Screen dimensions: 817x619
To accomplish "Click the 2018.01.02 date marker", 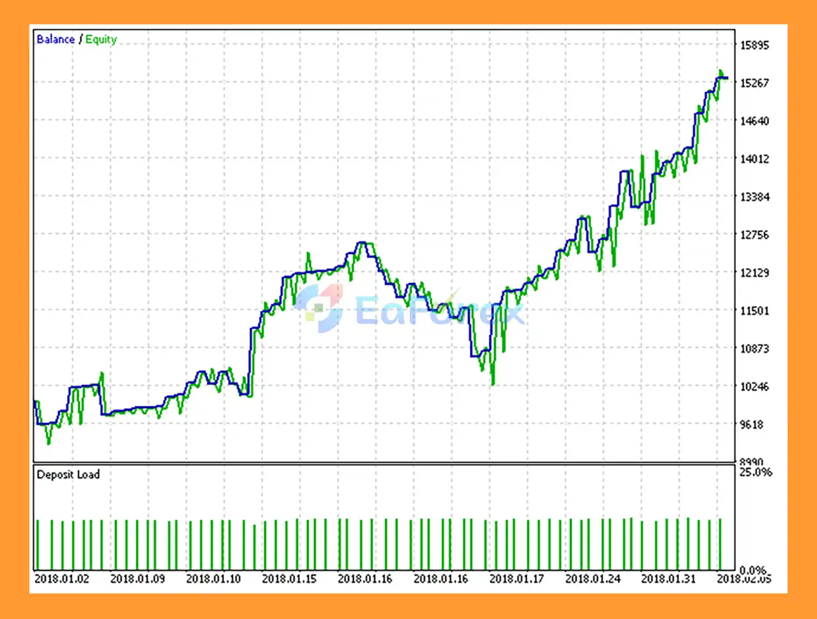I will click(x=61, y=579).
